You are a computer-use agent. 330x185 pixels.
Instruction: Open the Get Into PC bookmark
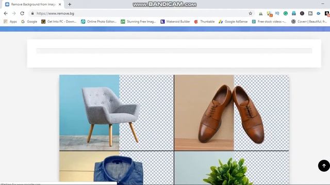click(59, 22)
